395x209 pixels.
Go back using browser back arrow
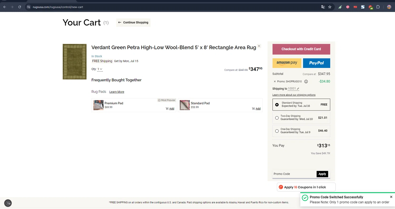(4, 7)
